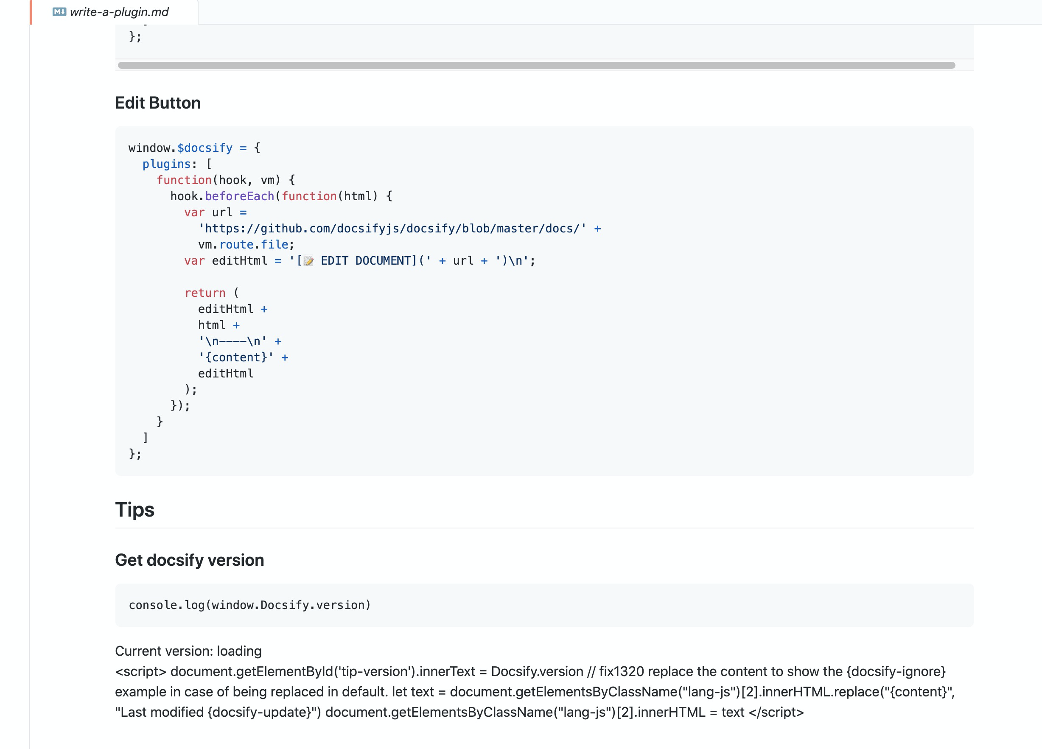Click the 'return (' line

click(211, 293)
